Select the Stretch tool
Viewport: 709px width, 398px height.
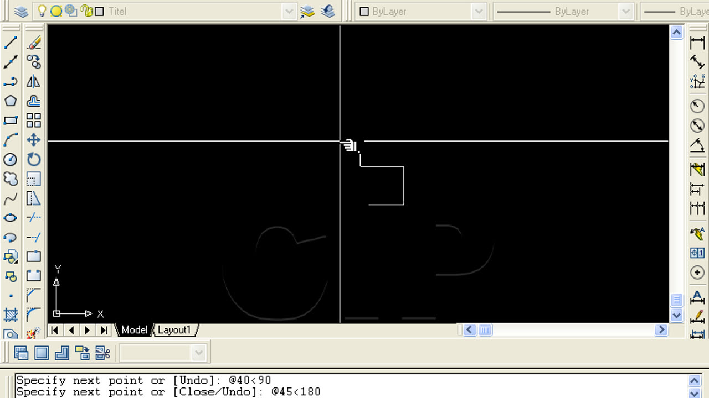34,198
